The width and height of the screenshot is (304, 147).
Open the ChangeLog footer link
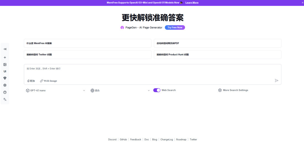[167, 140]
